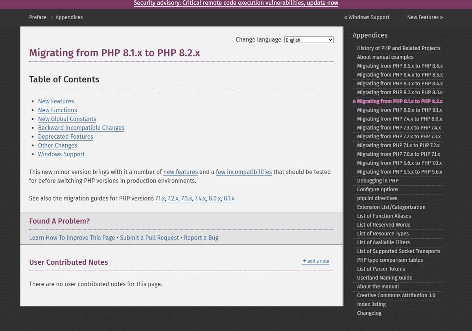Viewport: 472px width, 331px height.
Task: Open the Appendices sidebar heading
Action: pos(370,35)
